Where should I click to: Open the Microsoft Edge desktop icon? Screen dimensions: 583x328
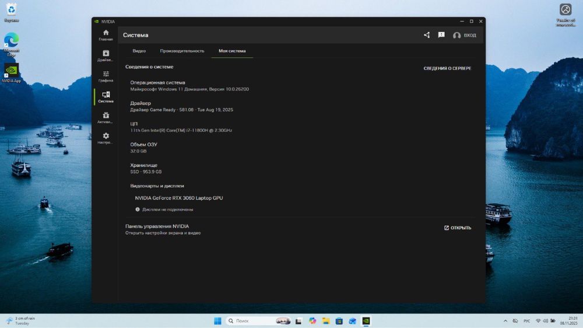pos(12,44)
